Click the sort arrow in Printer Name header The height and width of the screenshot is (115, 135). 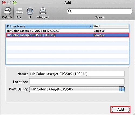point(91,26)
